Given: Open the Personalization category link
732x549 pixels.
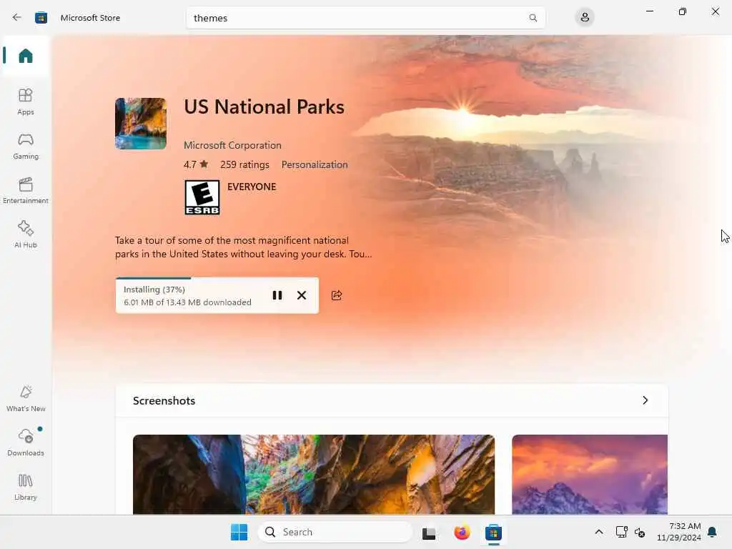Looking at the screenshot, I should (x=315, y=164).
